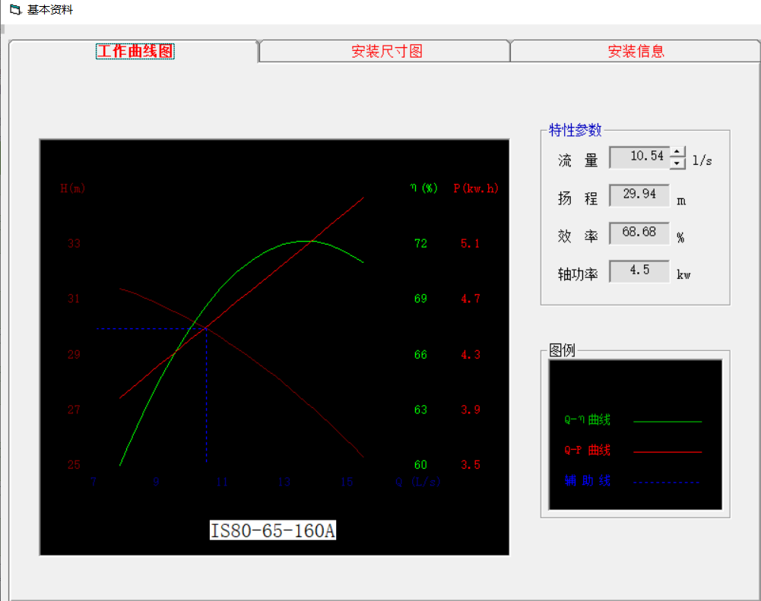This screenshot has height=601, width=761.
Task: Click the 72 efficiency axis value
Action: [420, 243]
